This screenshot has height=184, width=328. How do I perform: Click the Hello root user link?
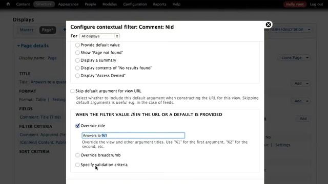pos(295,4)
